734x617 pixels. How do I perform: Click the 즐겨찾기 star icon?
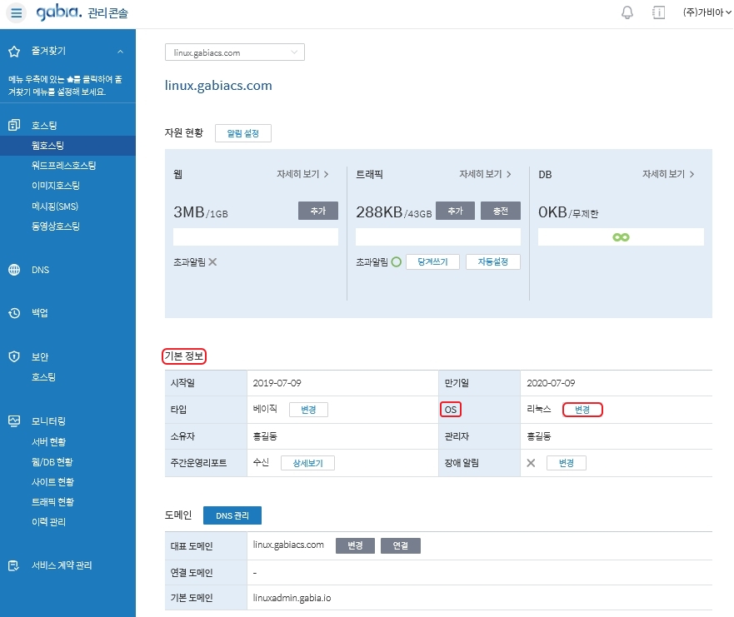tap(14, 52)
